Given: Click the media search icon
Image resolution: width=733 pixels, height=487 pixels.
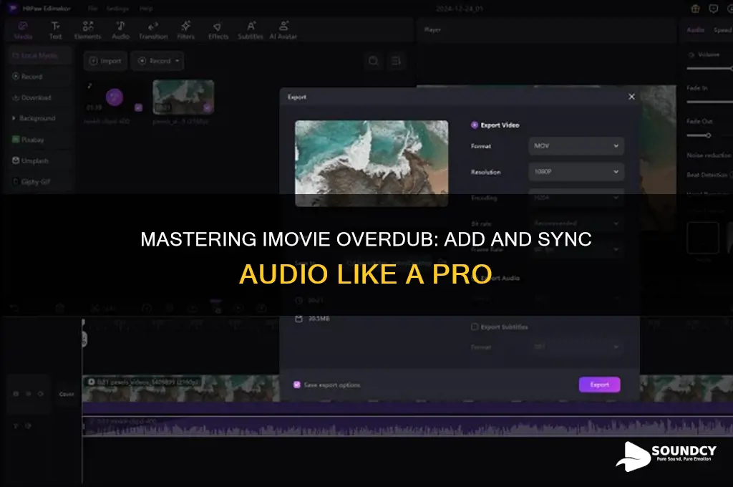Looking at the screenshot, I should (x=373, y=61).
